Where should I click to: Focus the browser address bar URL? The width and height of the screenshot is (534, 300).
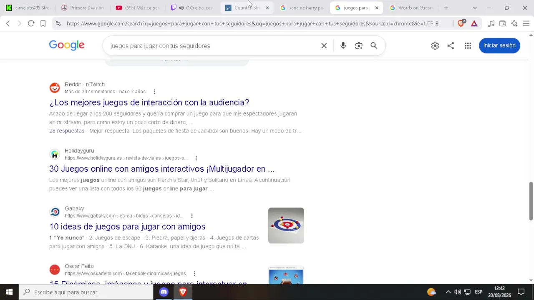coord(252,24)
